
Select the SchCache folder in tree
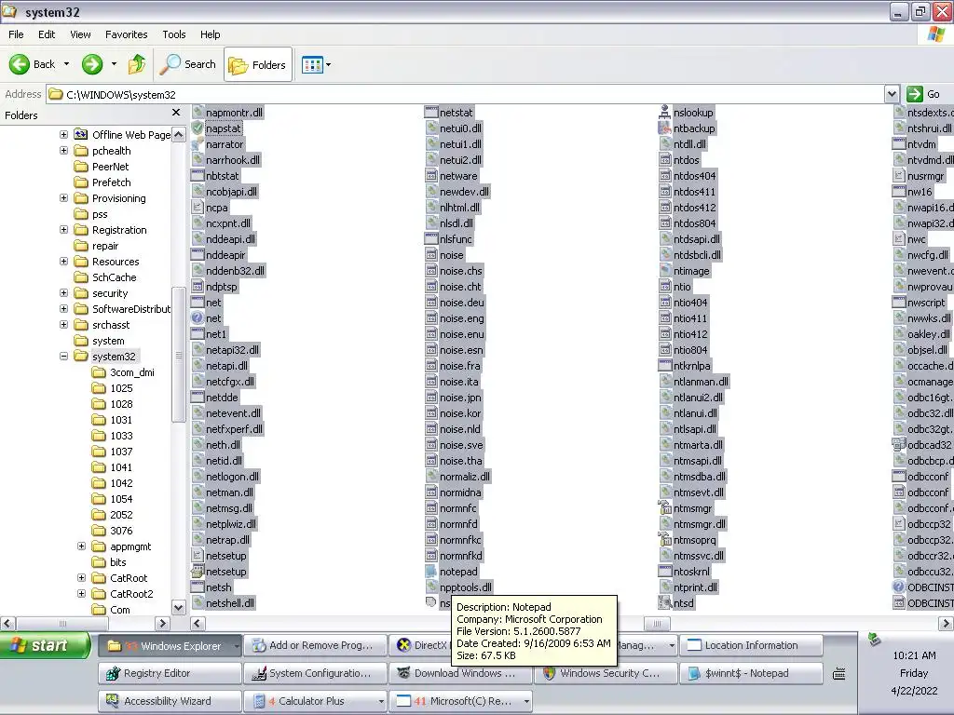tap(115, 277)
